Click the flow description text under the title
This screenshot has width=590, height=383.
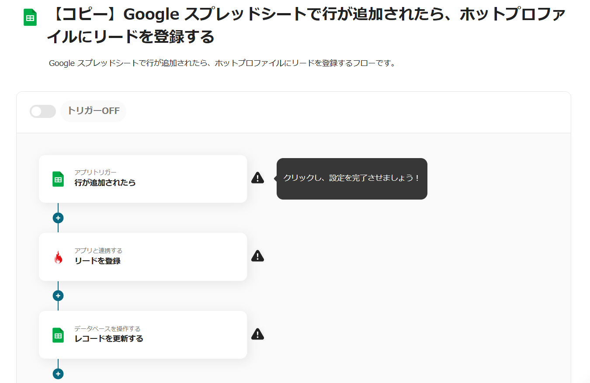click(x=222, y=63)
